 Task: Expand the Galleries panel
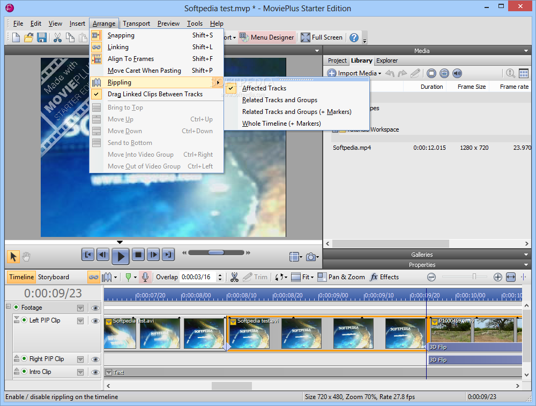pos(526,255)
